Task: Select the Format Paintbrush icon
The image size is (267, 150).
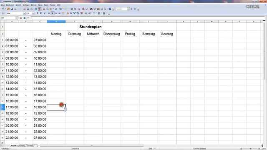Action: [x=56, y=9]
